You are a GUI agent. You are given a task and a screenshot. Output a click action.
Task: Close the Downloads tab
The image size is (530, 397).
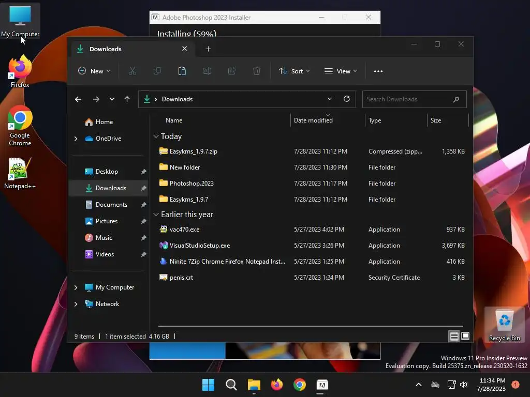(x=185, y=49)
